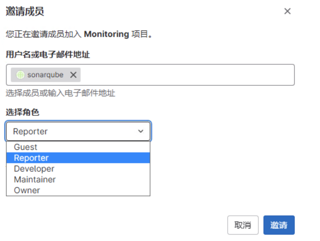Focus the username or email input field
Image resolution: width=320 pixels, height=241 pixels.
click(187, 75)
